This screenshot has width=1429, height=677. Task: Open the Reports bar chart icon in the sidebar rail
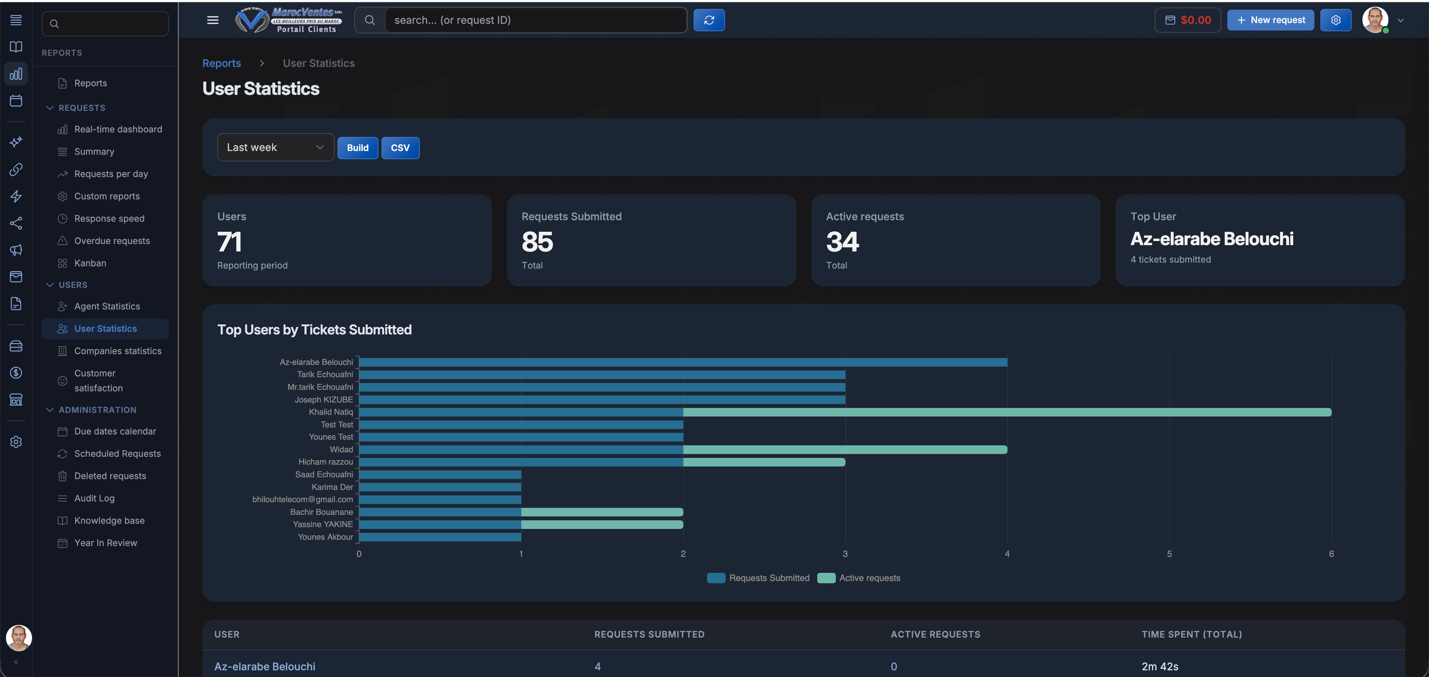coord(16,73)
